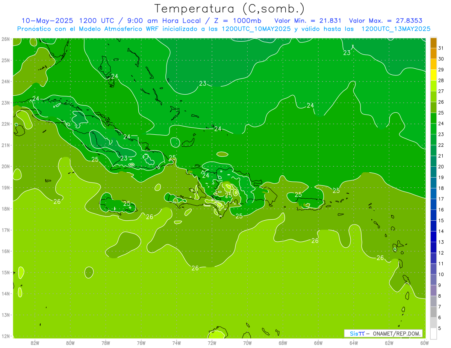This screenshot has height=348, width=451.
Task: Click the legend value 10
Action: pos(441,274)
